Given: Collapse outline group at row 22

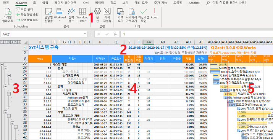Looking at the screenshot, I should coord(2,64).
